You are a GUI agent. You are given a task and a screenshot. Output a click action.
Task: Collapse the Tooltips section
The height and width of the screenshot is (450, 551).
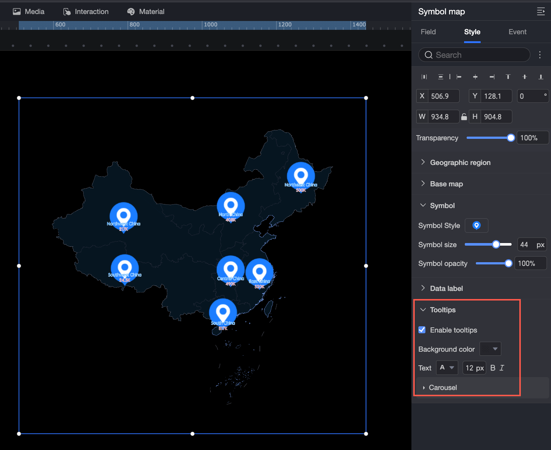click(x=423, y=310)
